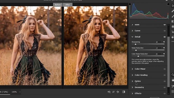Select the Adjustment Brush tool
Image resolution: width=174 pixels, height=98 pixels.
[173, 16]
